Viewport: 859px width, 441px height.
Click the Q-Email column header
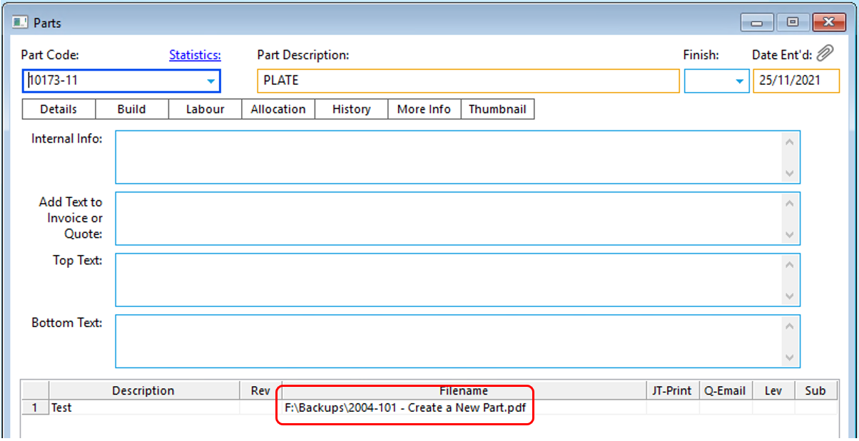(x=724, y=390)
